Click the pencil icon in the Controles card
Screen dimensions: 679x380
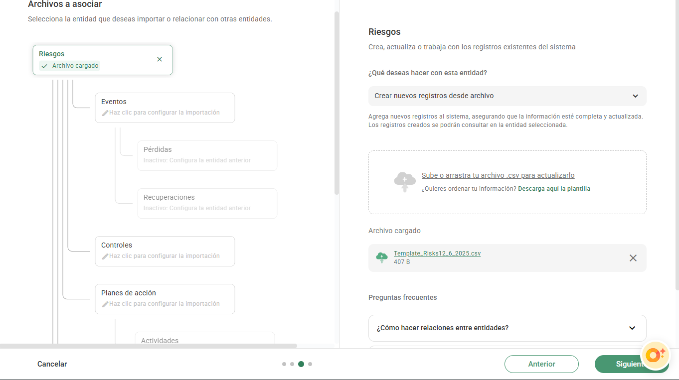click(105, 256)
